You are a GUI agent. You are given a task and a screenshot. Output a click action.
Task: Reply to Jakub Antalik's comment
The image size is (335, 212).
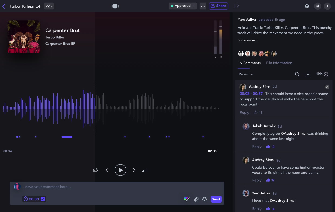tap(257, 147)
